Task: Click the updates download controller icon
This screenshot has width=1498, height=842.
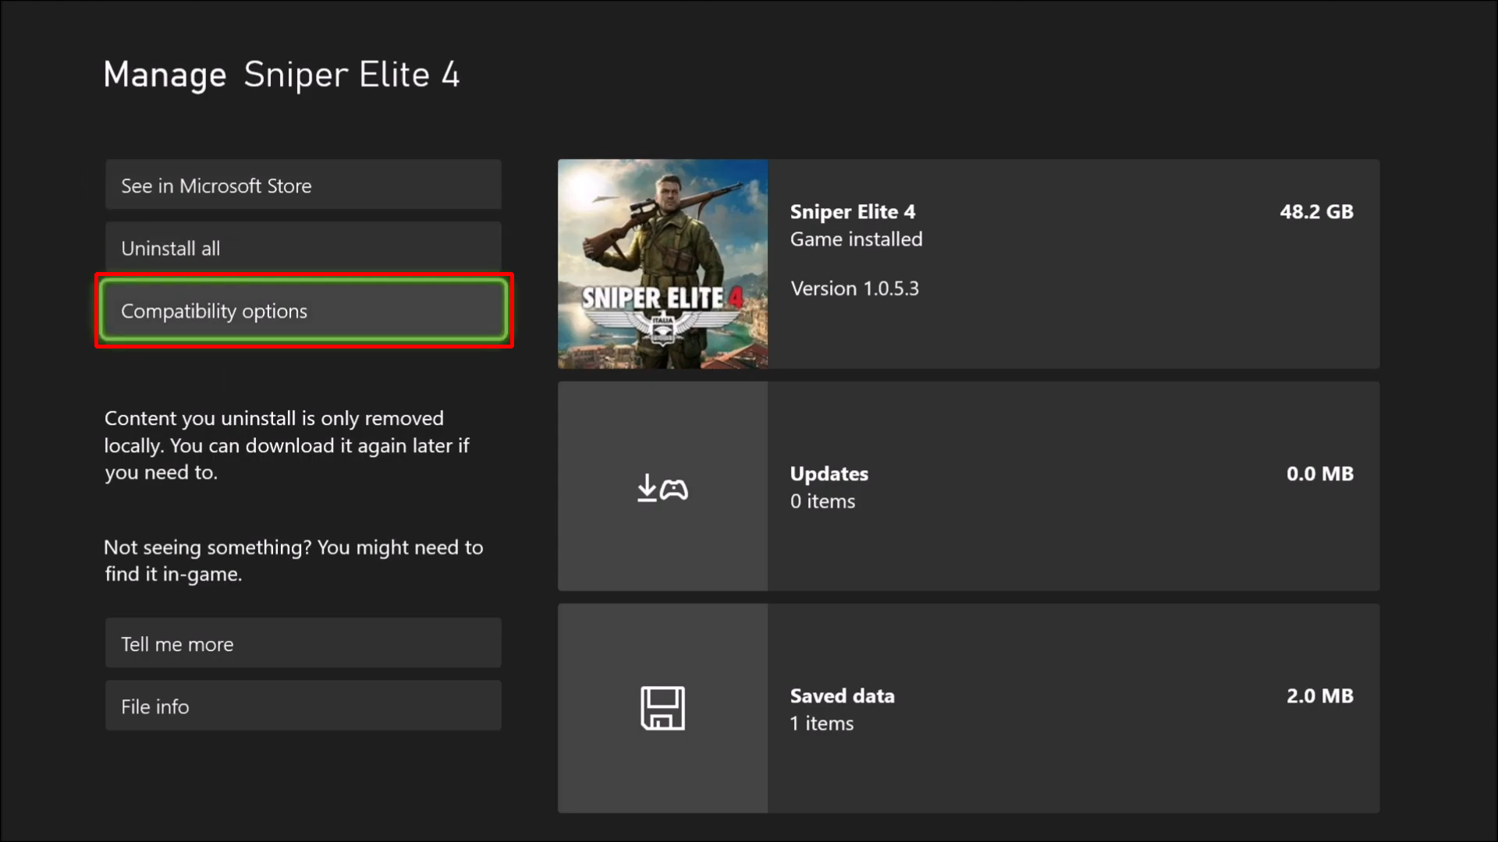Action: tap(662, 488)
